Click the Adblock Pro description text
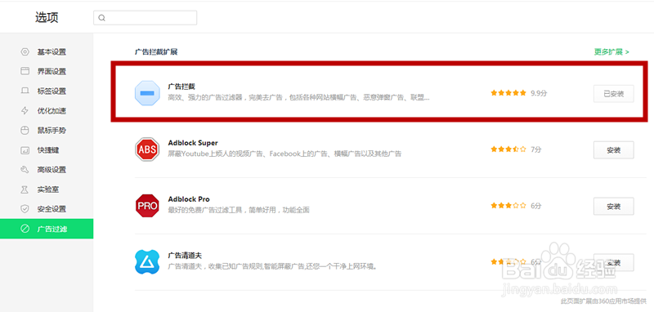This screenshot has height=312, width=654. pyautogui.click(x=239, y=210)
